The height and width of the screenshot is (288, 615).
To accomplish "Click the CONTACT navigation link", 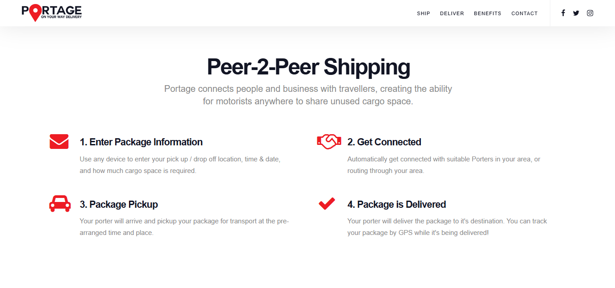I will tap(524, 13).
